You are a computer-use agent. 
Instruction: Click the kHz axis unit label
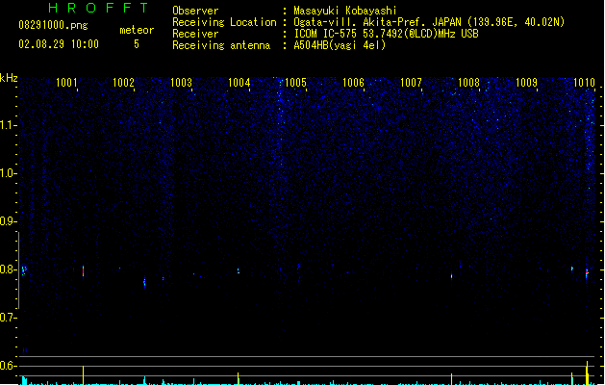coord(9,78)
